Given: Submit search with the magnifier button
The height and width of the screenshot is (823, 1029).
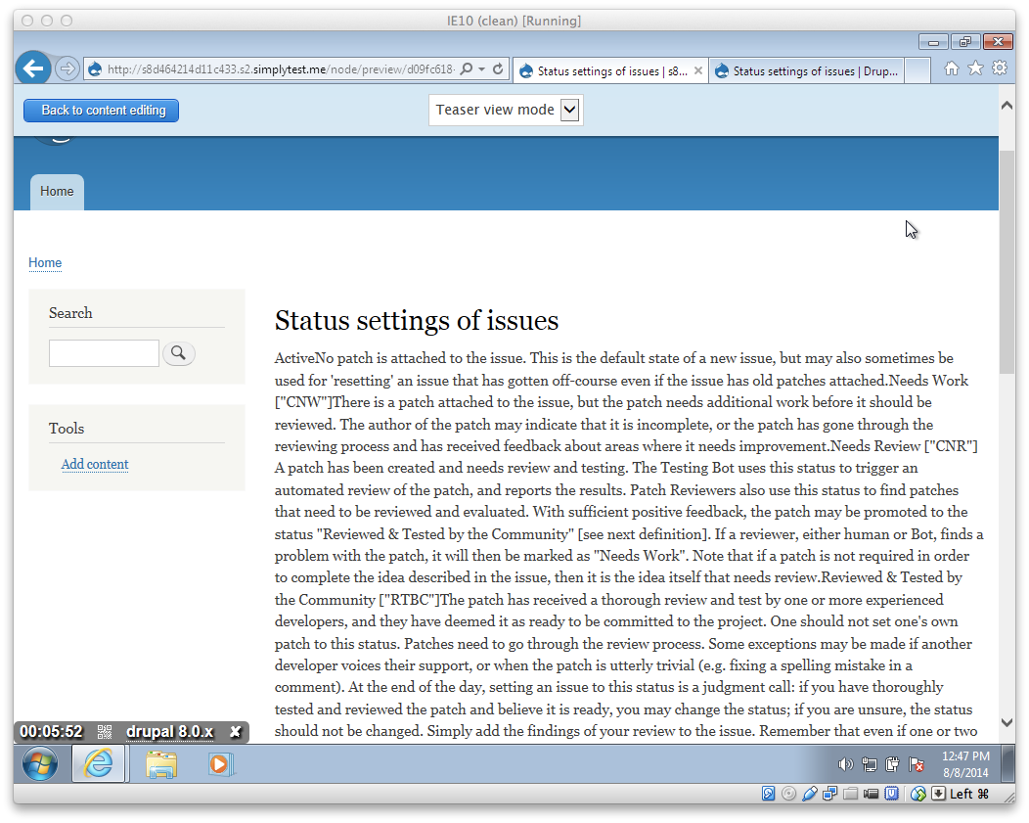Looking at the screenshot, I should (178, 353).
